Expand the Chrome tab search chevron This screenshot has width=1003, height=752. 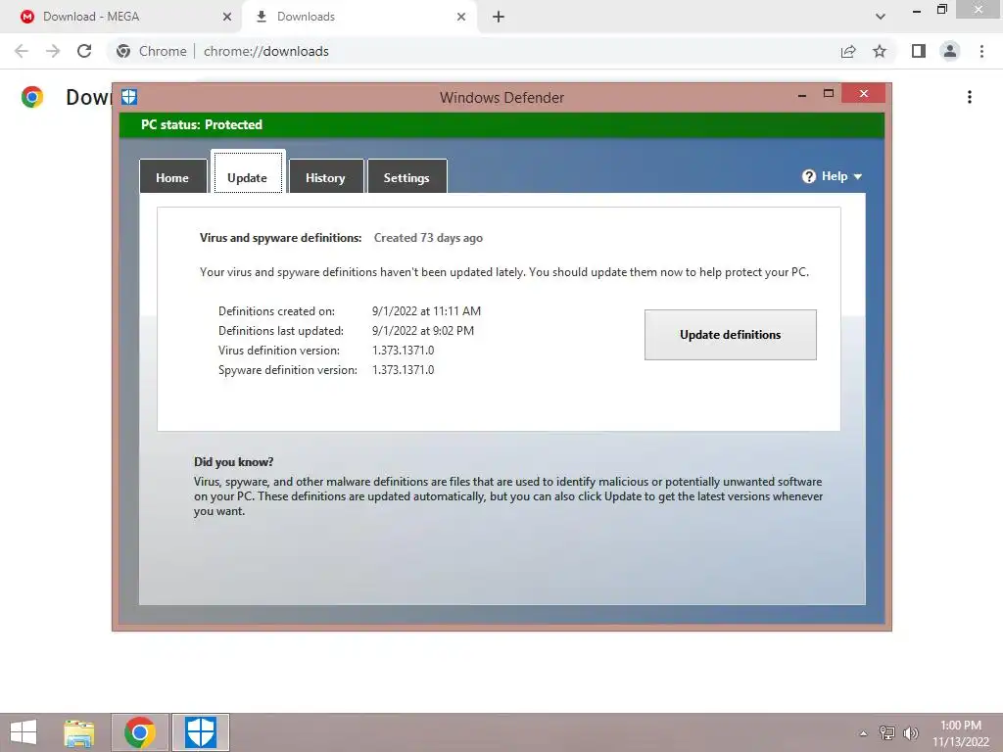[x=881, y=17]
